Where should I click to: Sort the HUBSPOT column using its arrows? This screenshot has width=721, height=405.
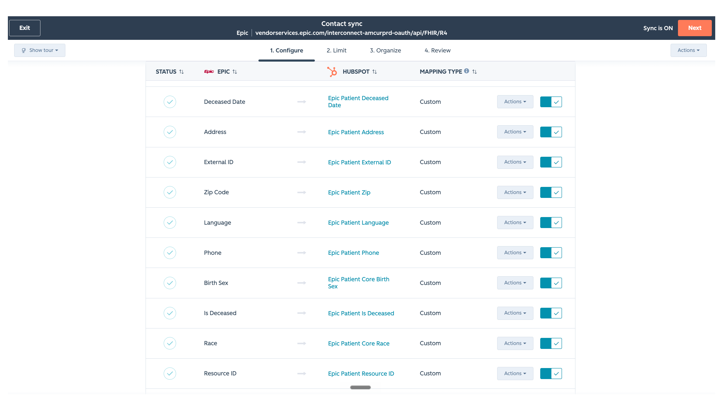click(x=374, y=72)
